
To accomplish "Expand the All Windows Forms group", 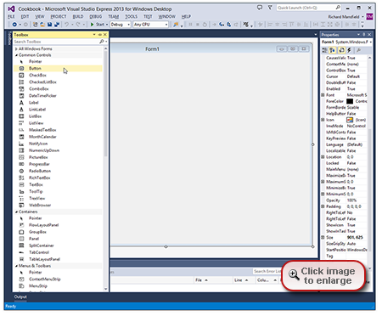I will [16, 48].
